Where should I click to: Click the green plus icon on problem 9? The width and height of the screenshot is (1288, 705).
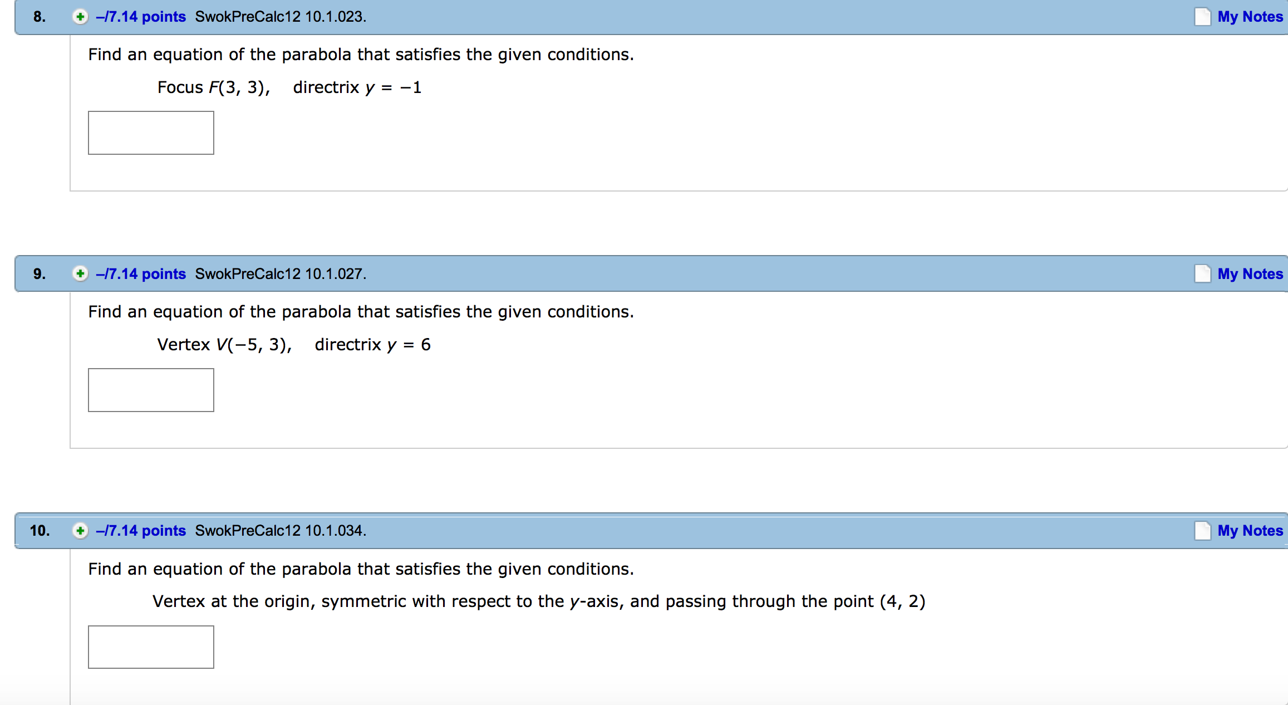click(x=77, y=275)
